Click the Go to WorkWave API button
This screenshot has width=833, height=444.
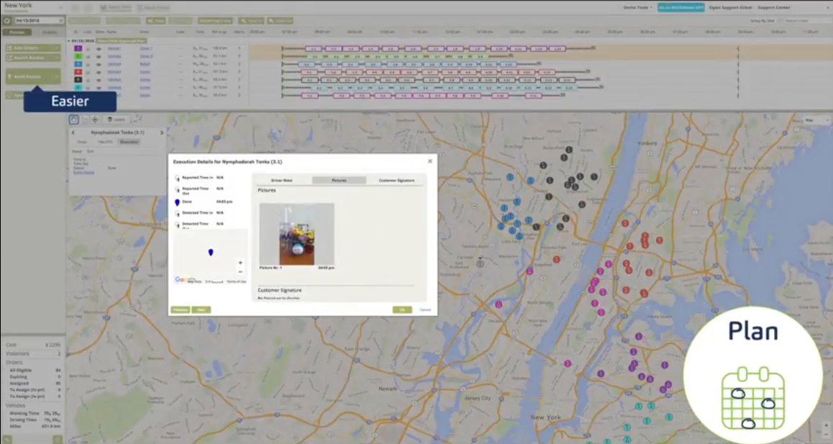(681, 7)
